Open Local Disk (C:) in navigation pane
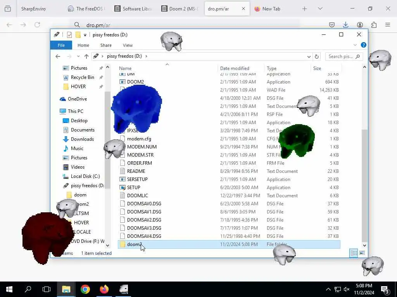This screenshot has width=397, height=297. click(85, 176)
